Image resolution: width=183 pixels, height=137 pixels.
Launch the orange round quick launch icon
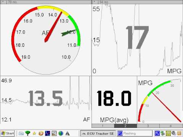click(x=41, y=134)
